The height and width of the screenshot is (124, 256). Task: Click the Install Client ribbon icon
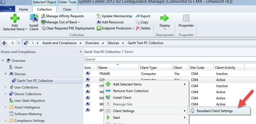click(x=34, y=18)
